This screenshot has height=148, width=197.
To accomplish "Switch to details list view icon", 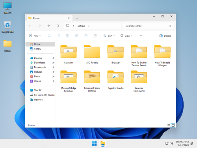I will point(169,126).
